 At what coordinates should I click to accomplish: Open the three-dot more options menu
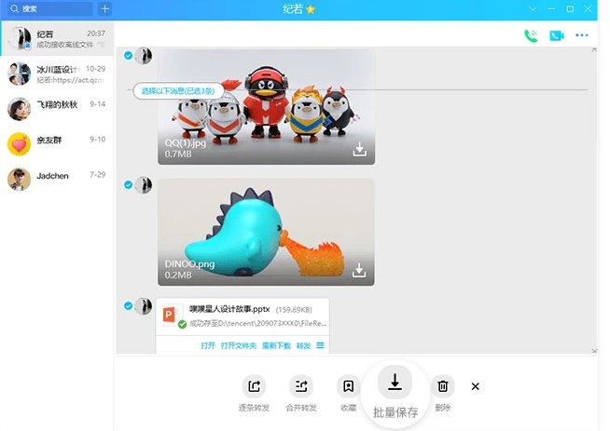coord(582,35)
